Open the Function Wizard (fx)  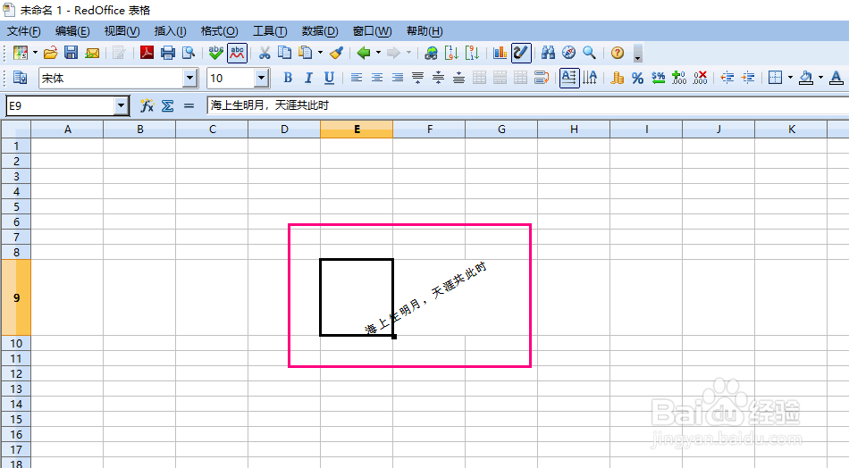click(147, 105)
